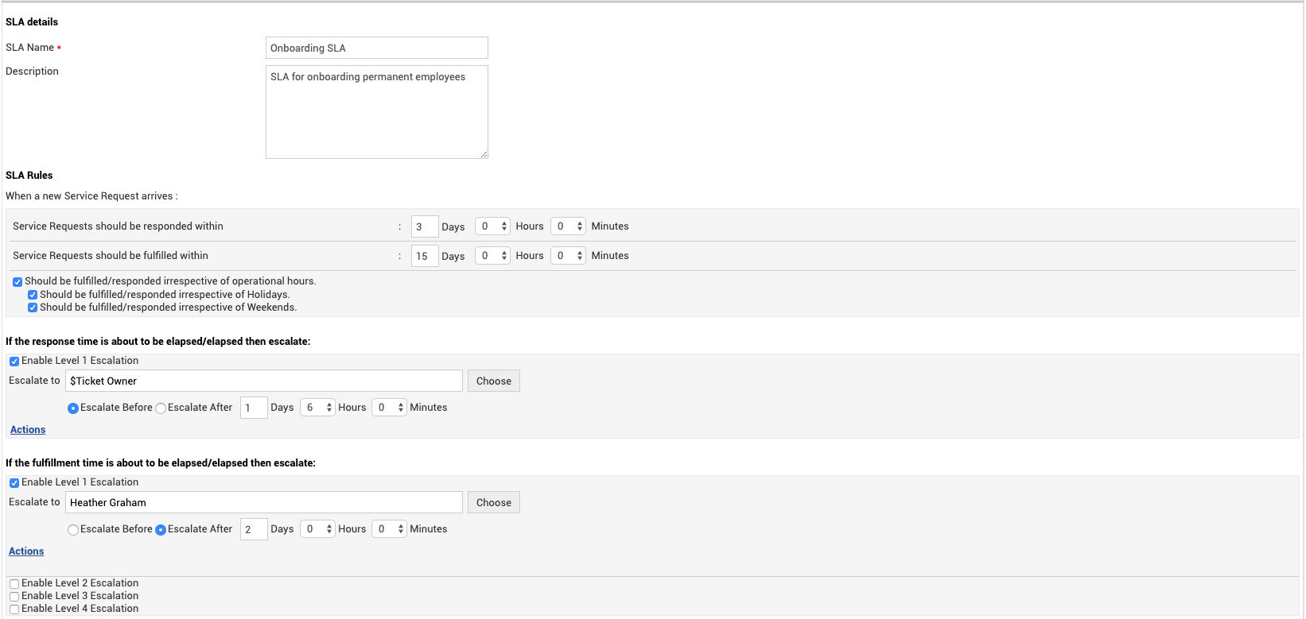1306x619 pixels.
Task: Enable Level 2 Escalation
Action: point(14,583)
